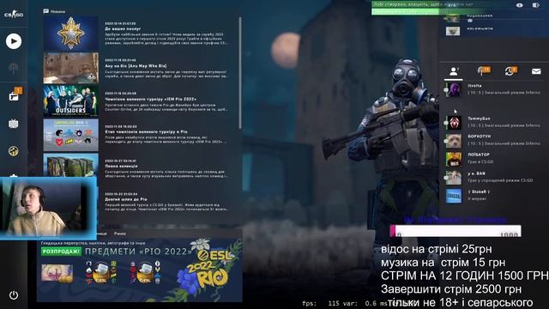Click the donation goal progress bar
Screen dimensions: 549x309
coord(455,231)
